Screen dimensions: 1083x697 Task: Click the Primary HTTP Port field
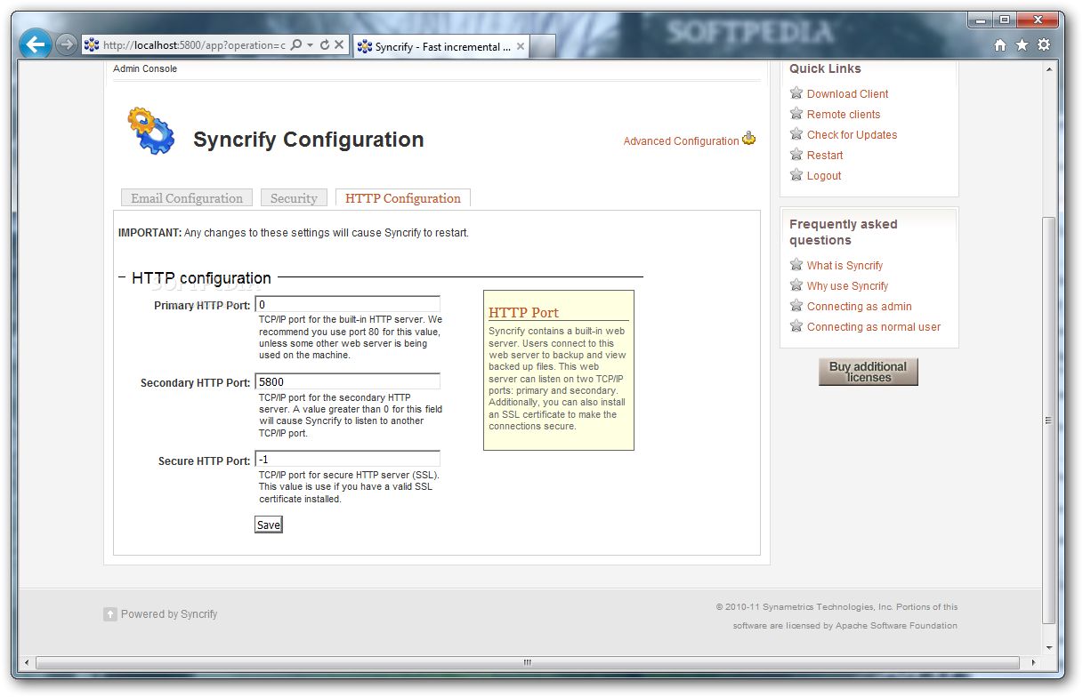coord(347,304)
